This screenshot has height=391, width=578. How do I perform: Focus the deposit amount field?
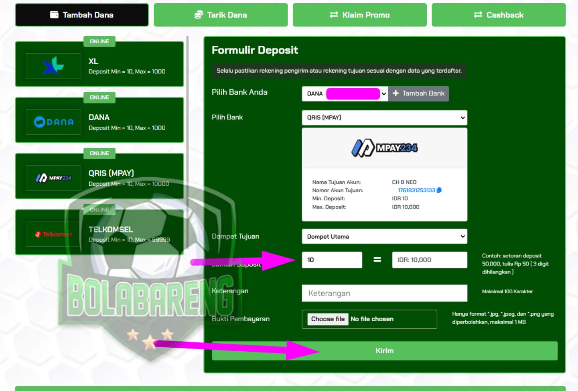click(332, 260)
